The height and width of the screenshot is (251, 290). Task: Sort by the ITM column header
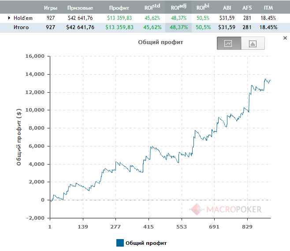(268, 8)
